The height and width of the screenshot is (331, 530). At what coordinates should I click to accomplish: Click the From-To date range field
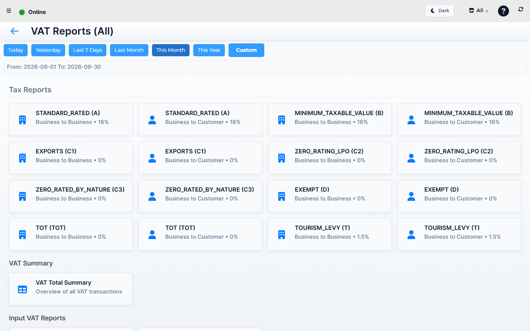point(265,67)
